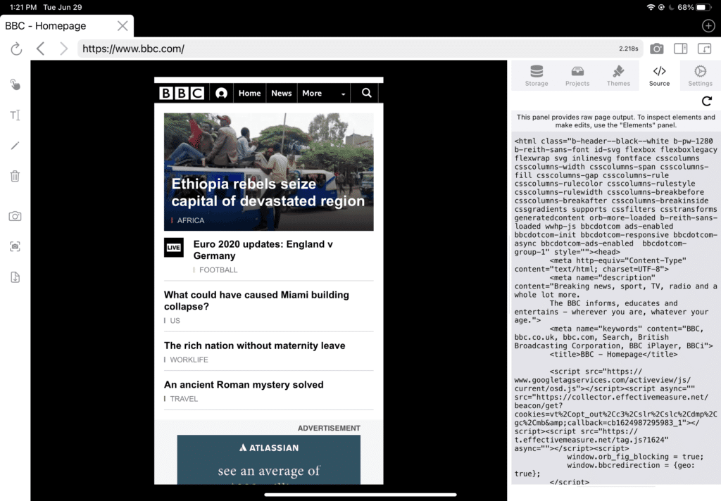
Task: Open the Settings panel
Action: (701, 76)
